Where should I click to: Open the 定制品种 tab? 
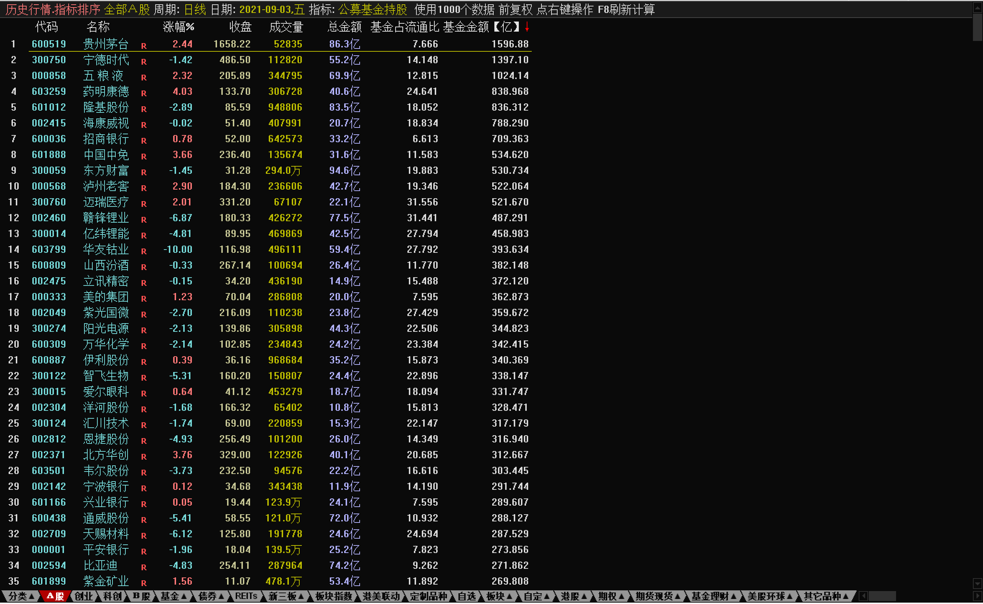tap(428, 596)
